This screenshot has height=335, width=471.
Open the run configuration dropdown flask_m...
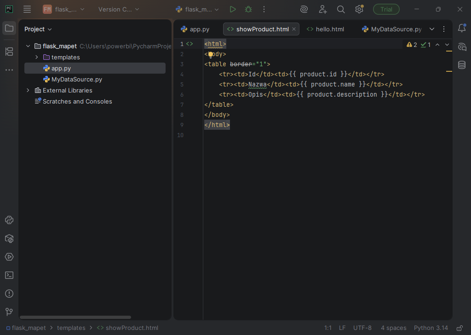coord(197,9)
